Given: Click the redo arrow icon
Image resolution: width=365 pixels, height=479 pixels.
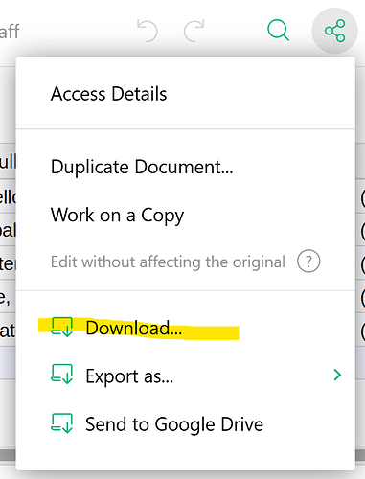Looking at the screenshot, I should [194, 31].
